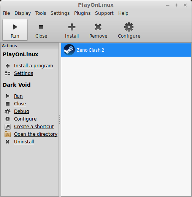Click the bug icon beside Debug
Screen dimensions: 192x197
tap(8, 111)
